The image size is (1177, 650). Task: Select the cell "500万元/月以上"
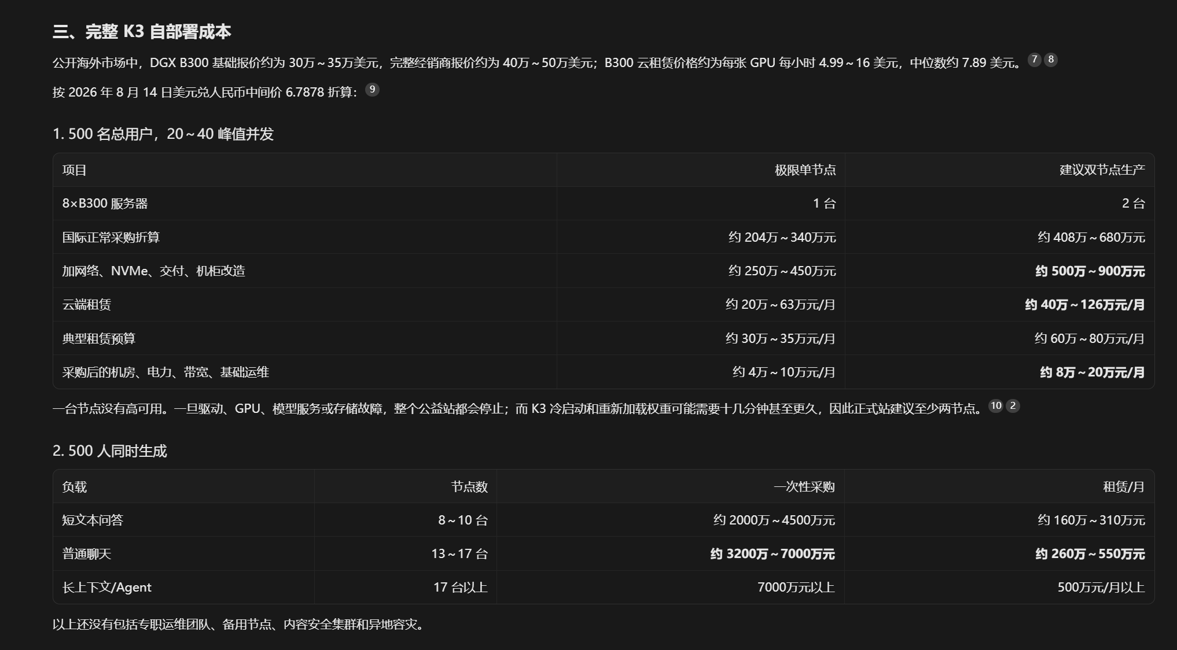[1101, 588]
